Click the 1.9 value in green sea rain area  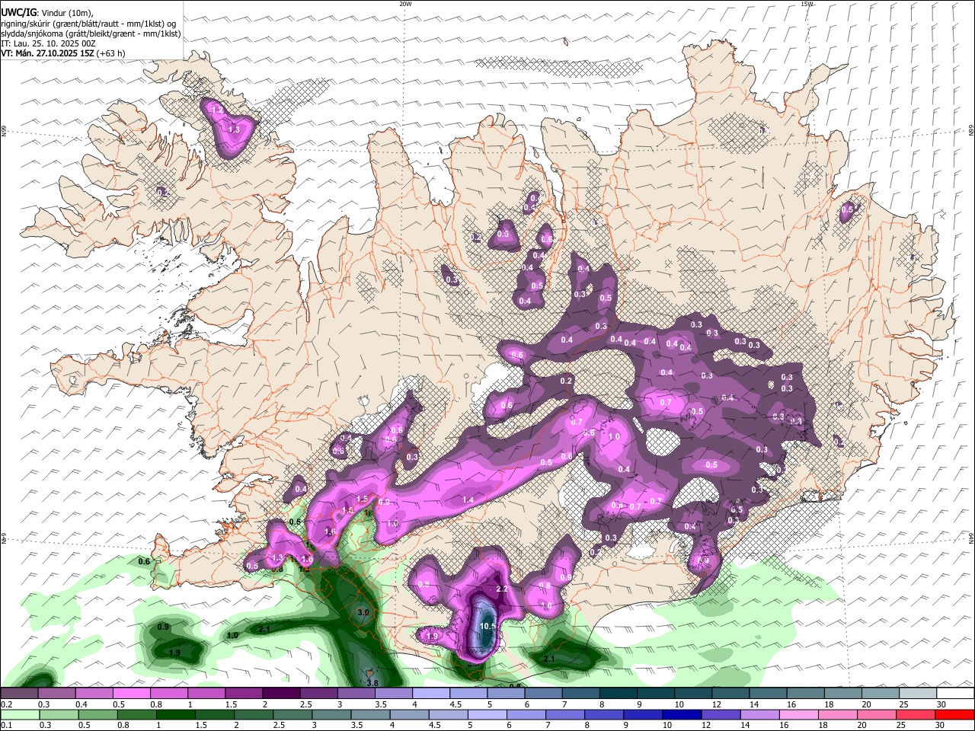(x=174, y=653)
